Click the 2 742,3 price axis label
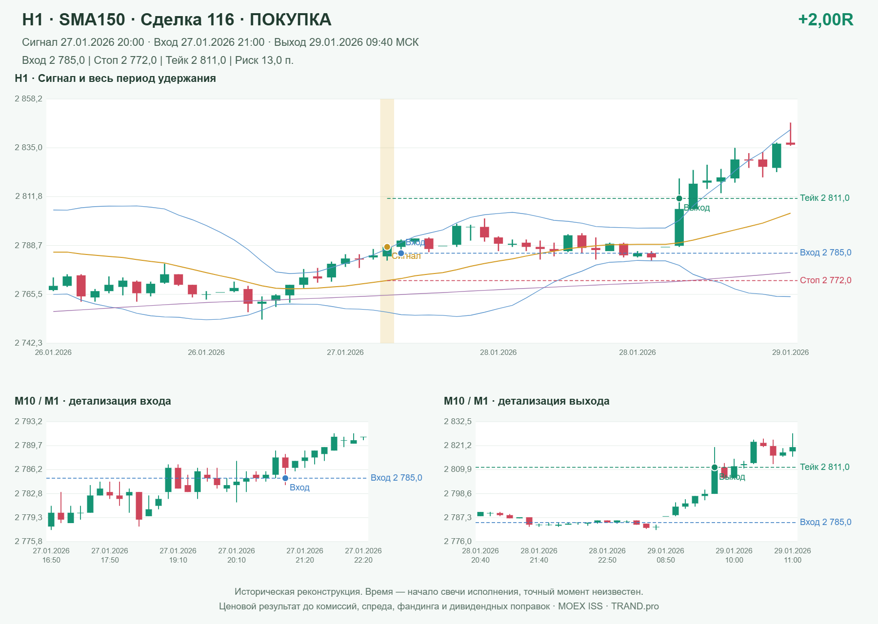878x624 pixels. tap(28, 343)
